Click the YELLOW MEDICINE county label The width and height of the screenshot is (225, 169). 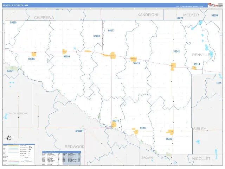(x=17, y=113)
